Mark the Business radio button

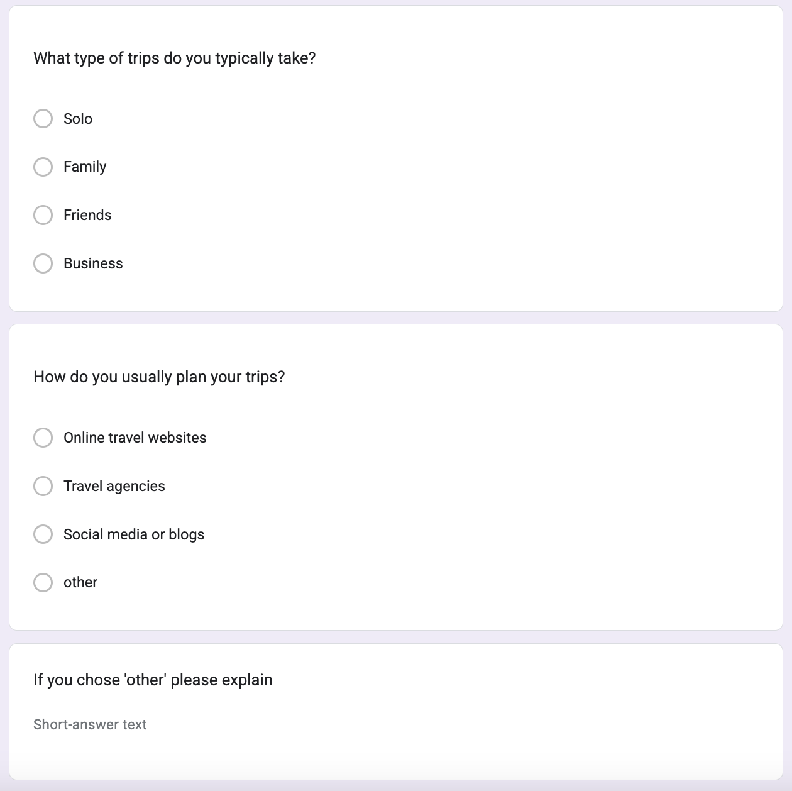(43, 263)
